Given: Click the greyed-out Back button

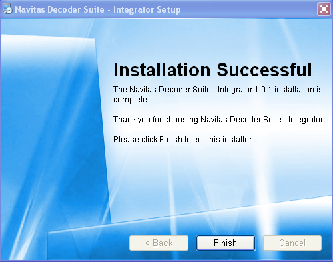Looking at the screenshot, I should point(159,243).
